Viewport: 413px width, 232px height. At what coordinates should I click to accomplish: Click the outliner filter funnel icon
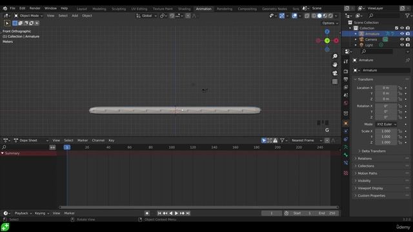407,15
